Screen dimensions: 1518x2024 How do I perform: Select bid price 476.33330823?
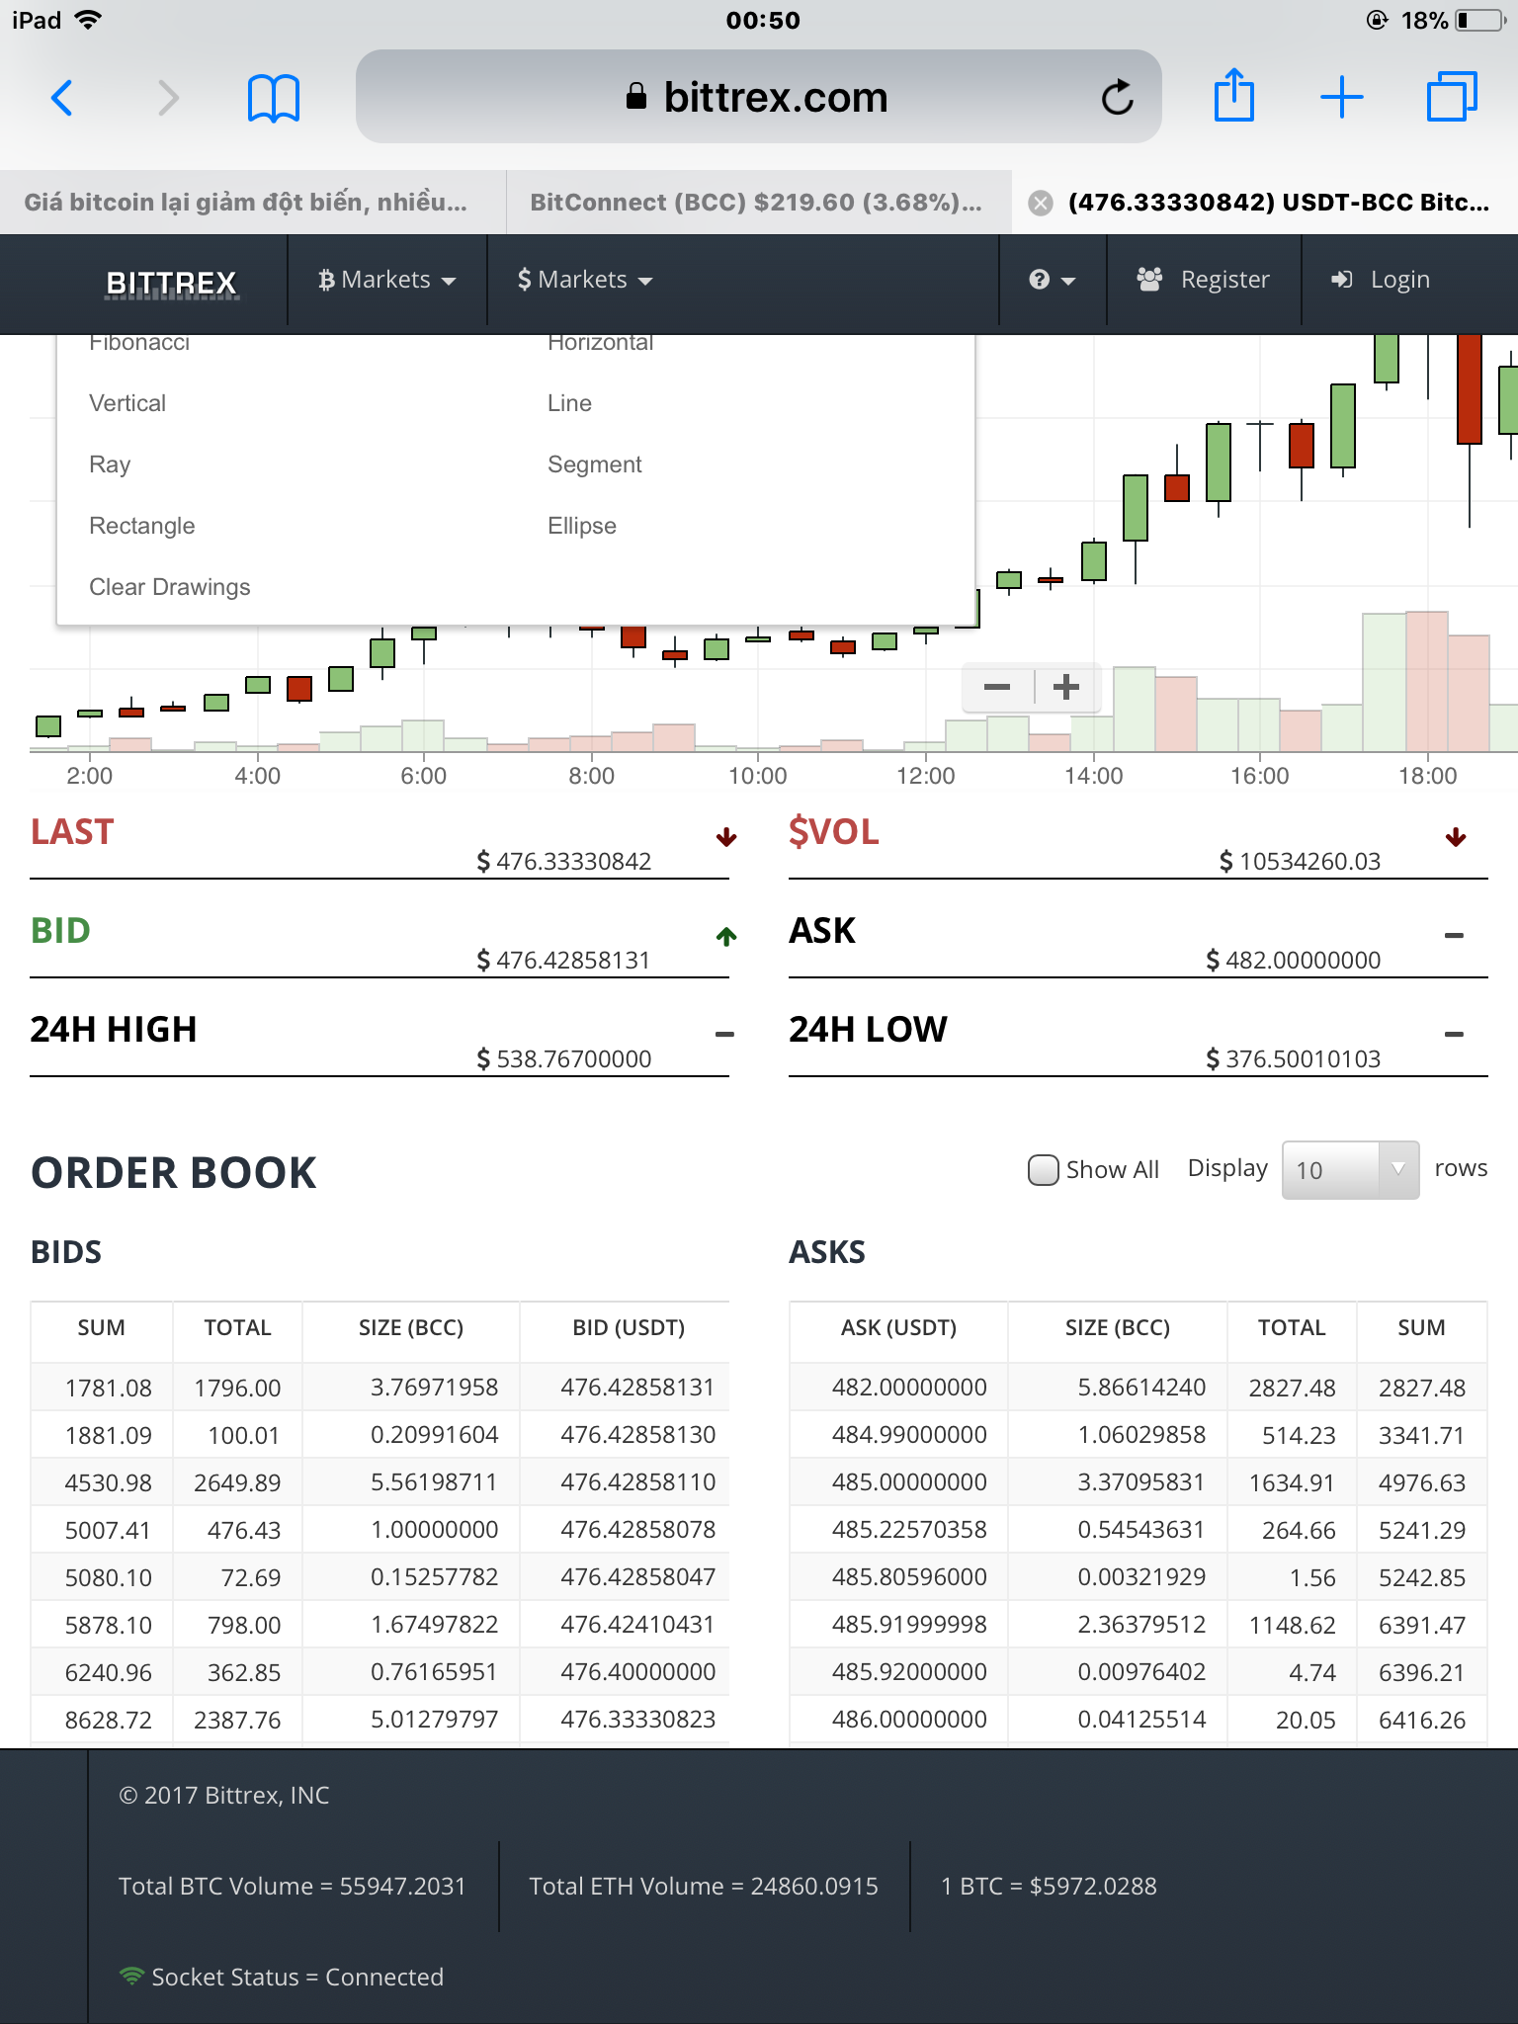(637, 1720)
